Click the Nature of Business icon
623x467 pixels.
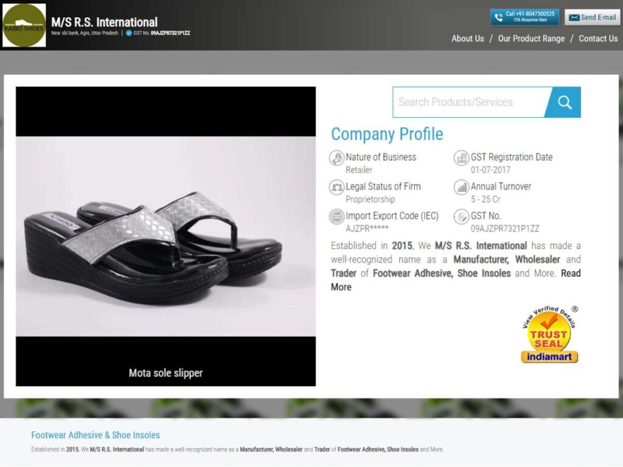click(336, 157)
